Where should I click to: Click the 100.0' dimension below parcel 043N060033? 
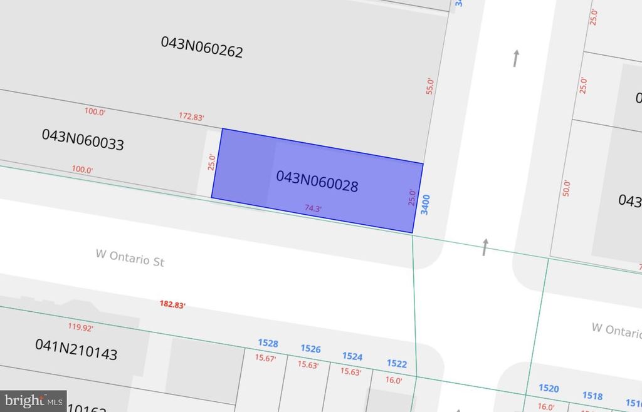pyautogui.click(x=82, y=169)
